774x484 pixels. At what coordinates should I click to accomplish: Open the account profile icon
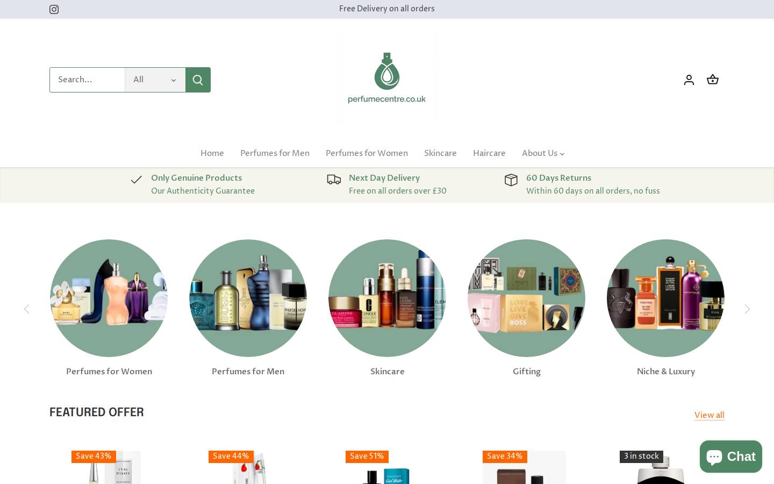tap(689, 80)
